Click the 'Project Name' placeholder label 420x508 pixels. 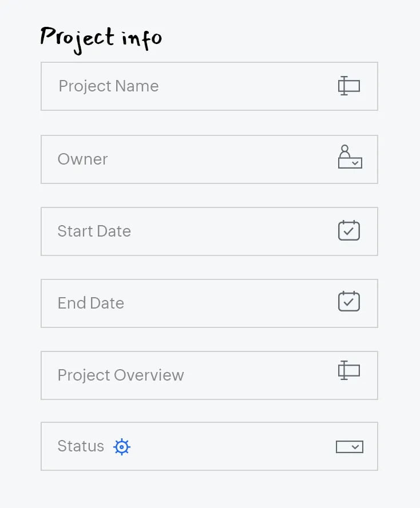click(x=109, y=86)
